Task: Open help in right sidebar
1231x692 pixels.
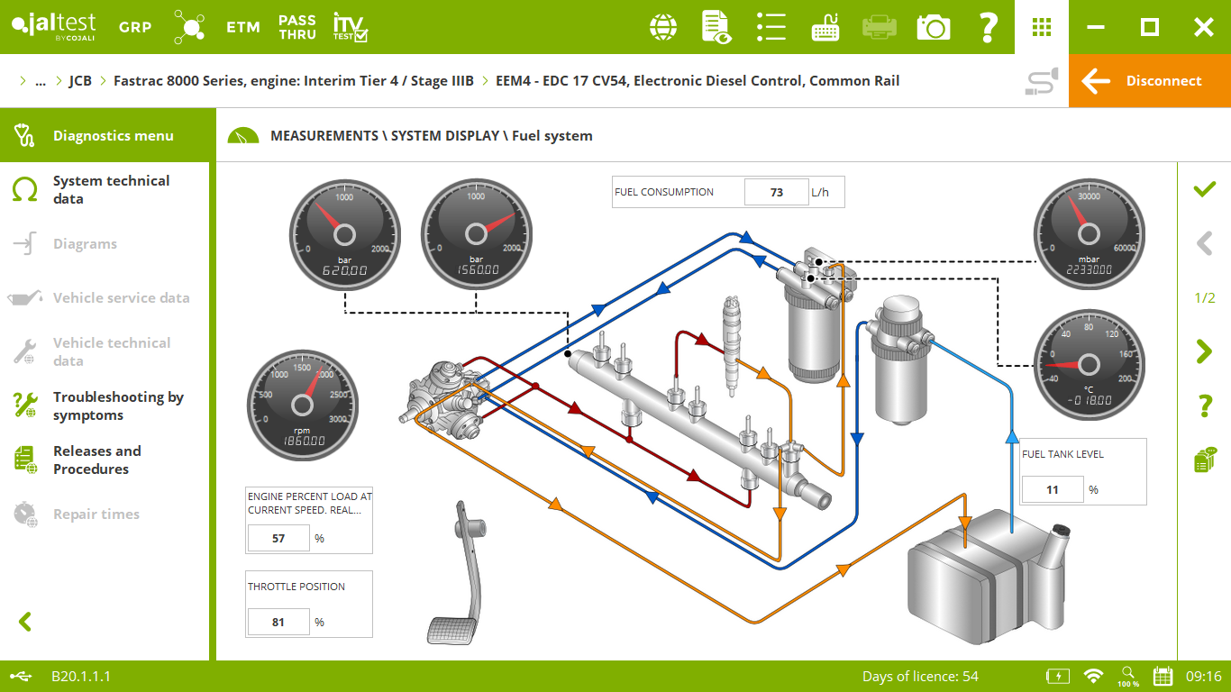Action: click(1205, 405)
